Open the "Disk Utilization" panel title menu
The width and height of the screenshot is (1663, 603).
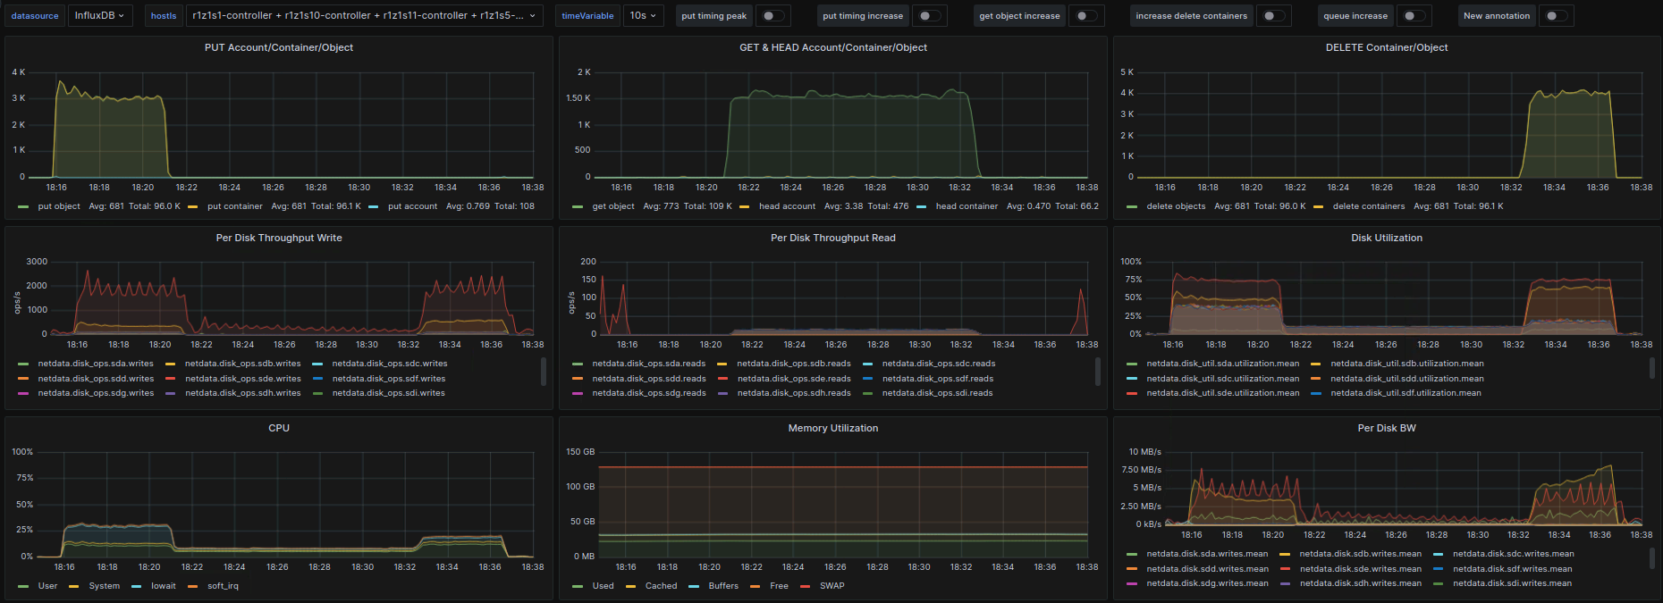click(1387, 238)
